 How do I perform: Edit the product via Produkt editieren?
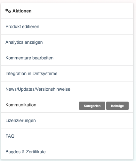[22, 27]
